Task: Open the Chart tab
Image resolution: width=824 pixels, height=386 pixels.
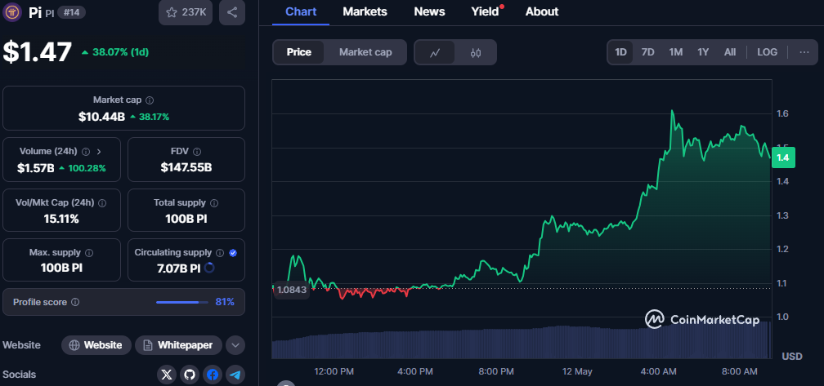Action: (x=301, y=11)
